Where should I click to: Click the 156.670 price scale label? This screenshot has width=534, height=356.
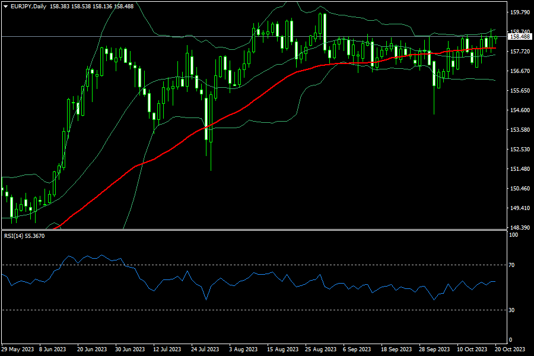(520, 71)
